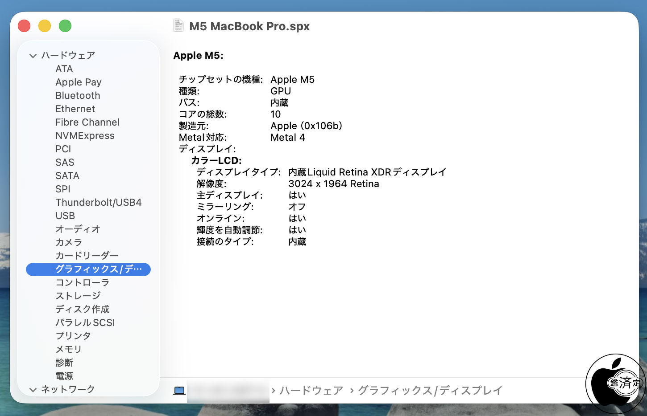Choose メモリ in the hardware list
The width and height of the screenshot is (647, 416).
[x=69, y=349]
